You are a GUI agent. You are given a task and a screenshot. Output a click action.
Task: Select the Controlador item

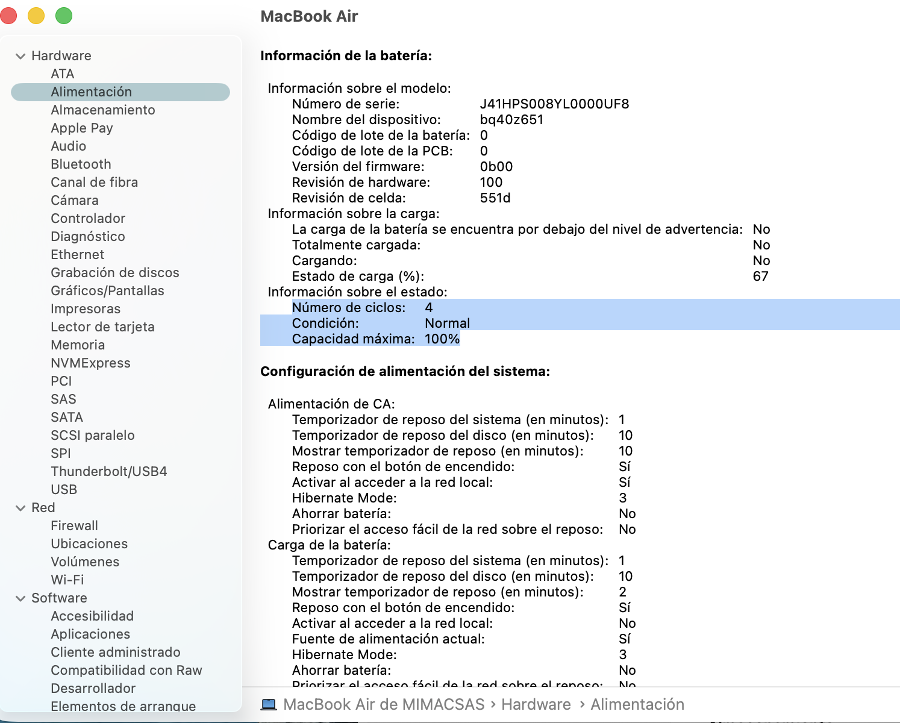tap(88, 218)
